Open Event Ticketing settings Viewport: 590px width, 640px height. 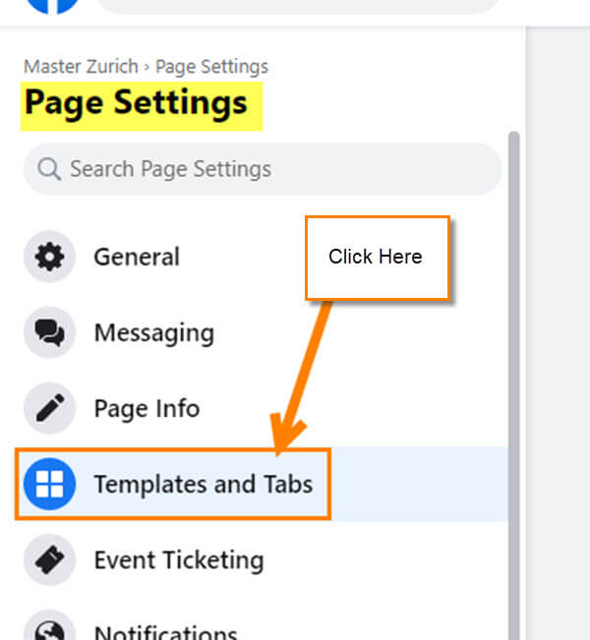262,560
